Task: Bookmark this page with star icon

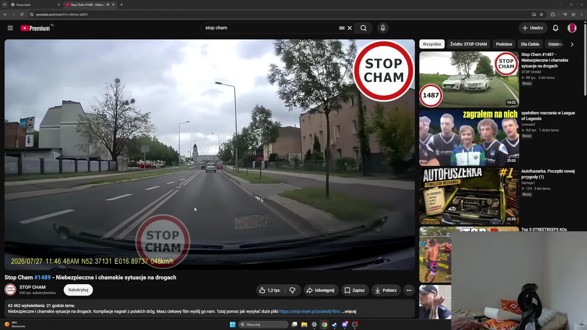Action: click(541, 14)
